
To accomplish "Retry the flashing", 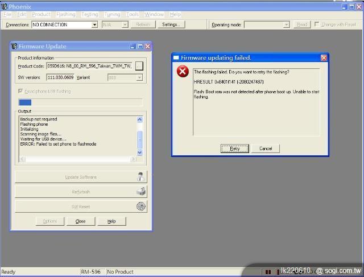I will [x=235, y=148].
